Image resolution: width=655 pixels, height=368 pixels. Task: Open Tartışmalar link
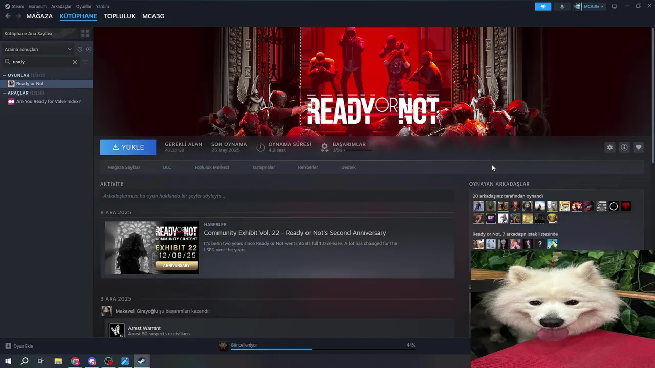264,167
